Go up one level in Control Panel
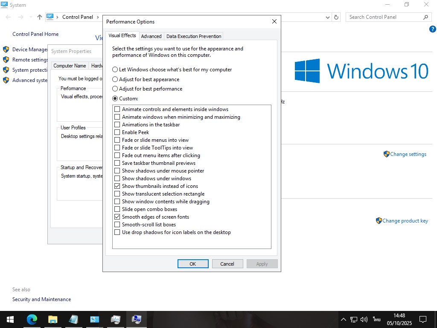The width and height of the screenshot is (437, 328). 40,17
